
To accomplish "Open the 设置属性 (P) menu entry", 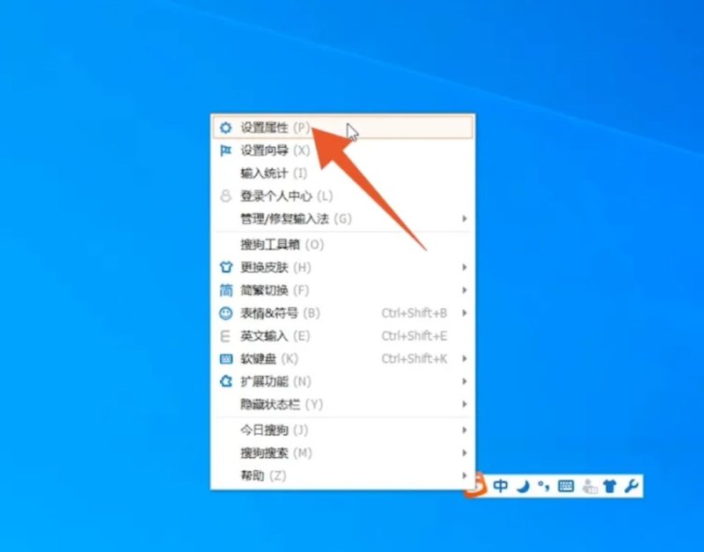I will coord(342,128).
